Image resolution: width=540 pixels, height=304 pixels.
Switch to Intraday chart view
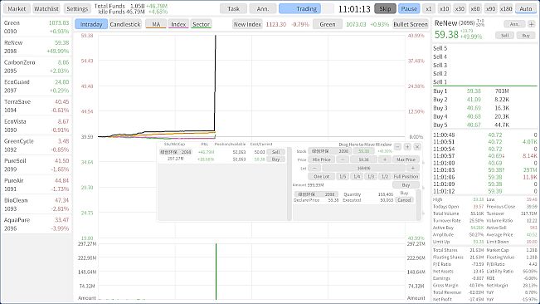coord(91,24)
